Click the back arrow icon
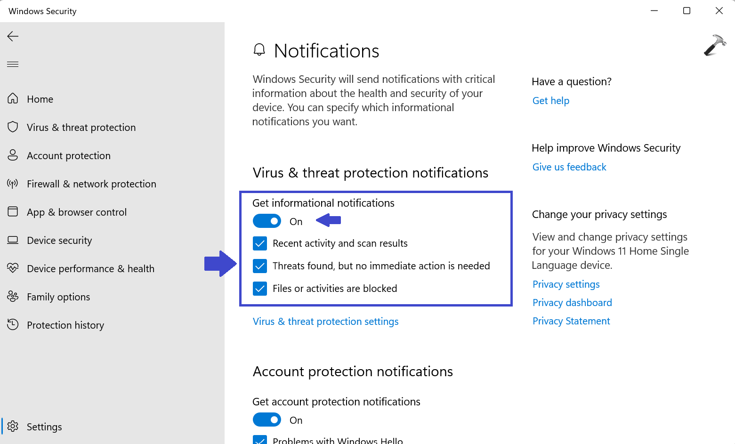The image size is (735, 444). pos(13,36)
